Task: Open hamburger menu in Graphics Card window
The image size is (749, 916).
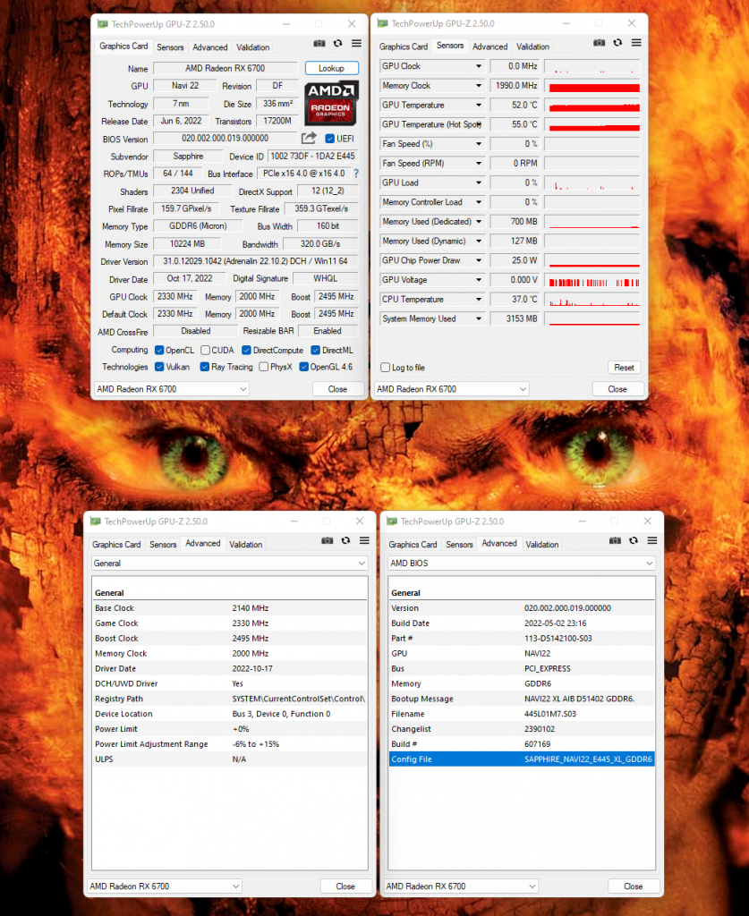Action: [356, 43]
